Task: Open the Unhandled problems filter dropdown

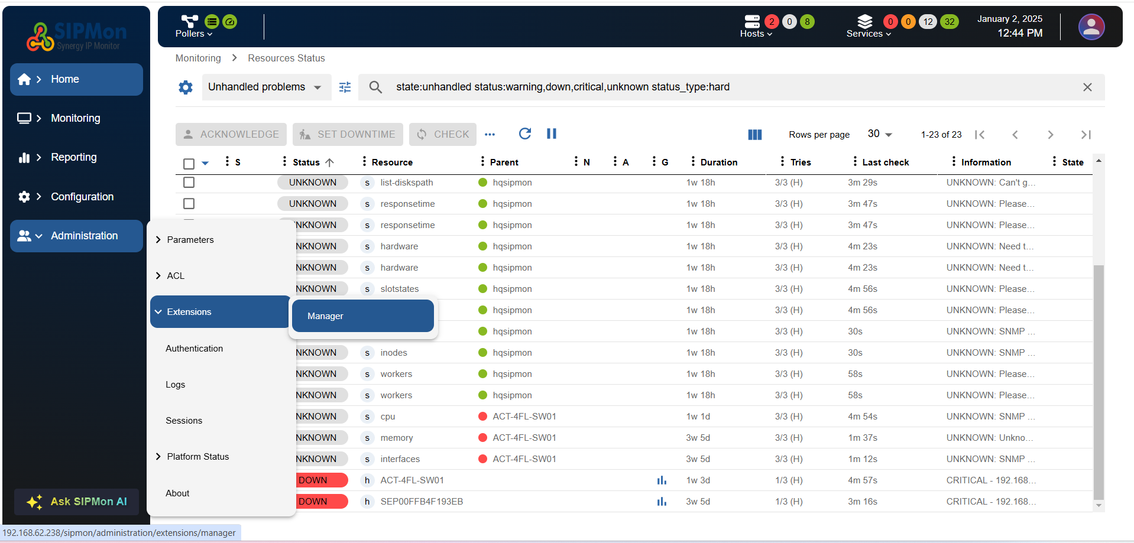Action: point(265,87)
